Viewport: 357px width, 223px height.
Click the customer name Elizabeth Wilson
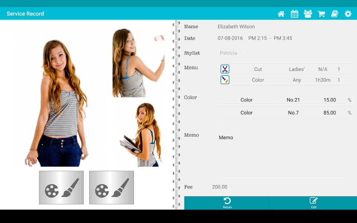point(236,27)
